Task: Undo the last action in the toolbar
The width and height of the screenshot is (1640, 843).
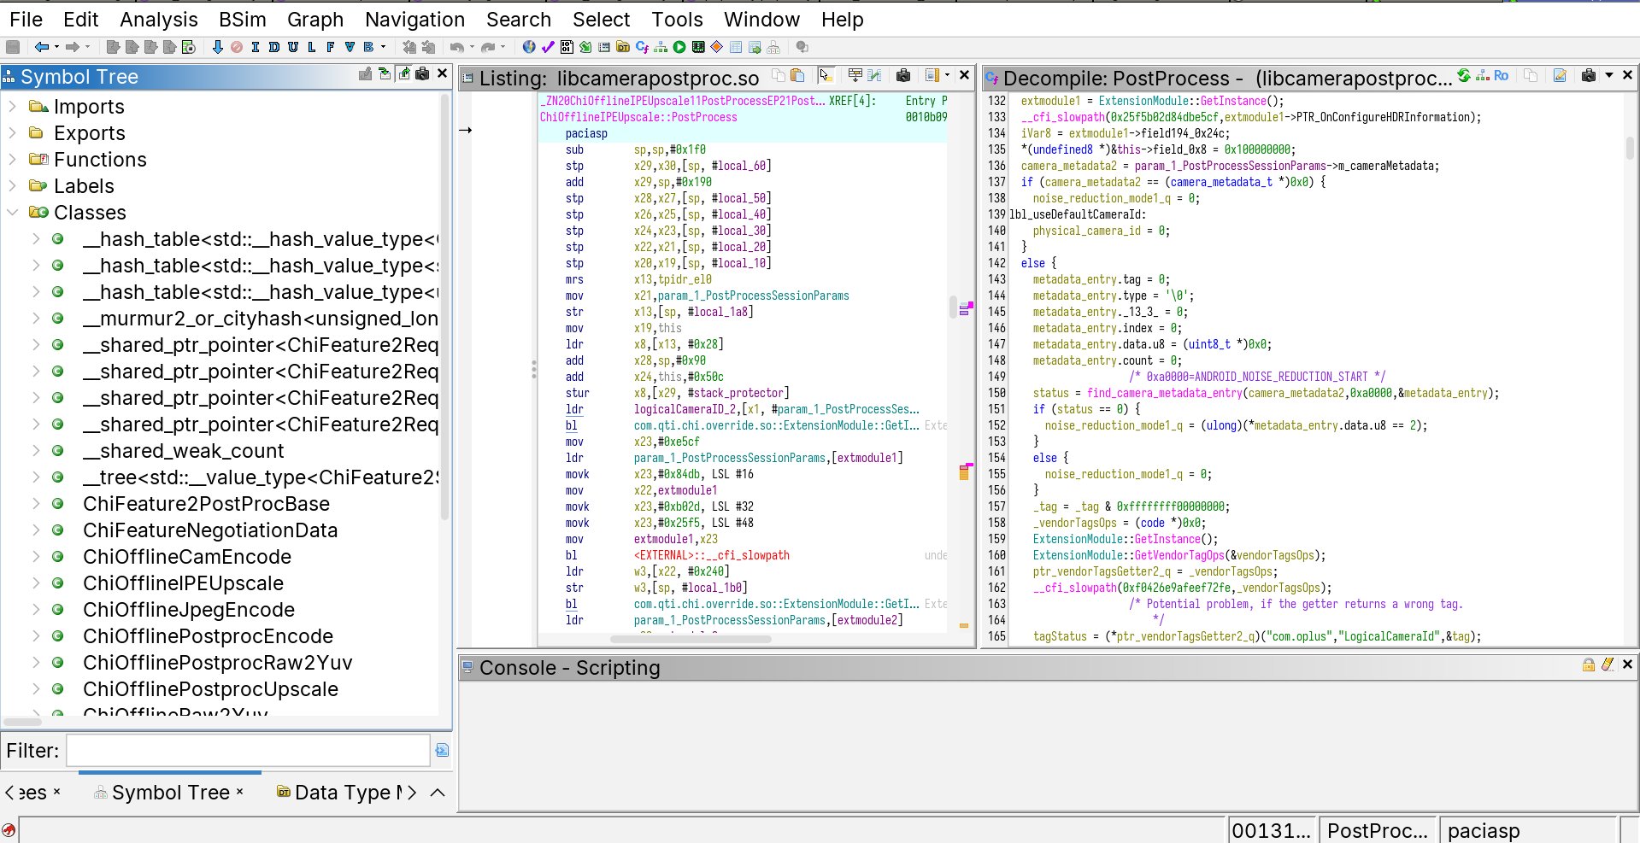Action: 457,47
